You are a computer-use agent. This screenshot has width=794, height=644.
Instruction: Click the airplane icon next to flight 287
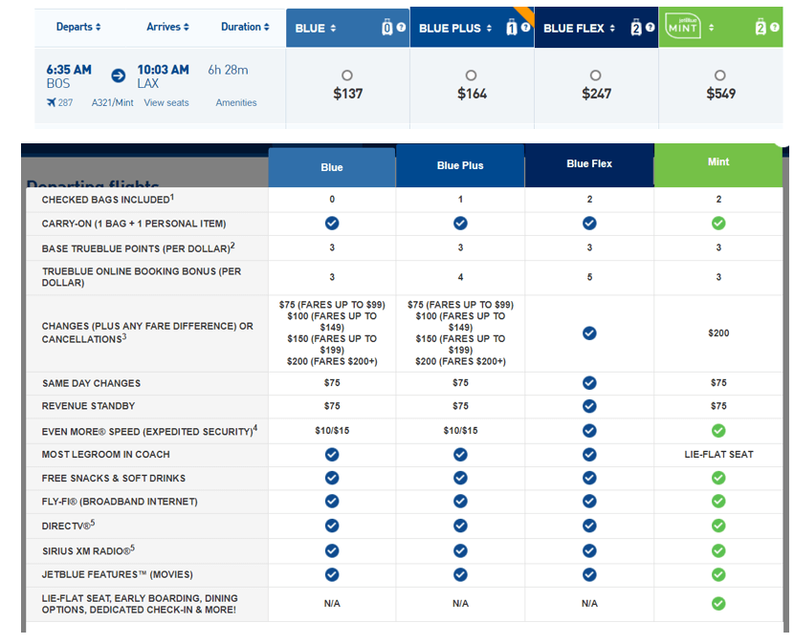[52, 102]
